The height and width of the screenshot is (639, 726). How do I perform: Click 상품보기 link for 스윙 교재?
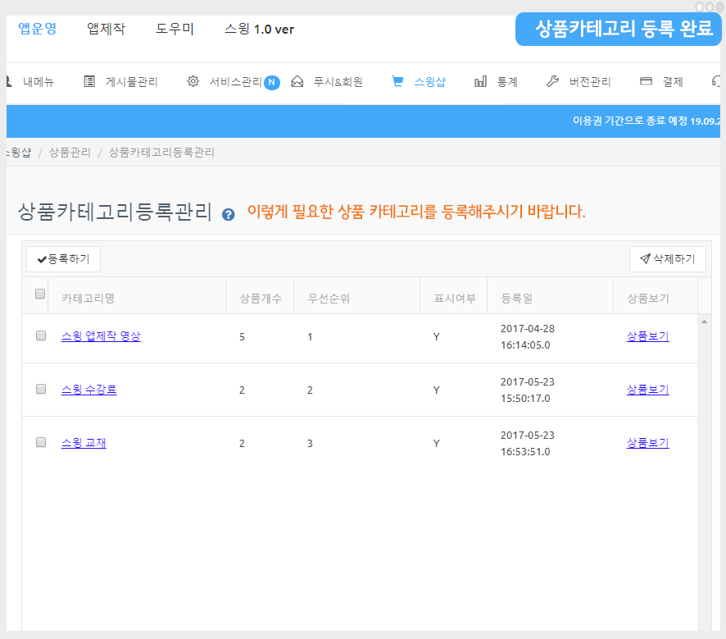click(x=647, y=443)
